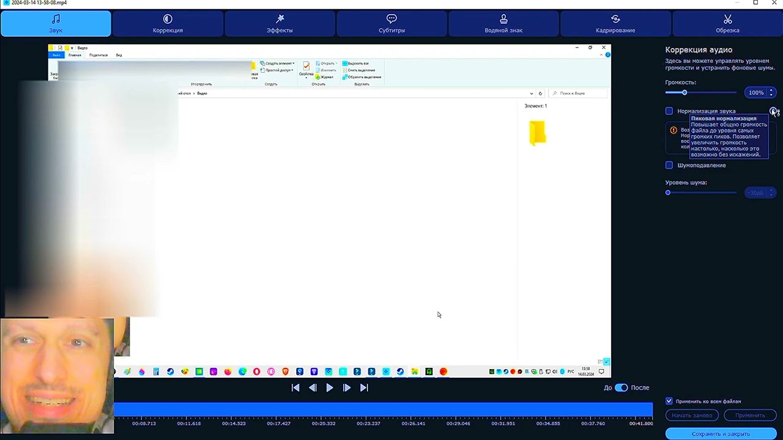Open the Обрезка scissors tab

coord(727,24)
